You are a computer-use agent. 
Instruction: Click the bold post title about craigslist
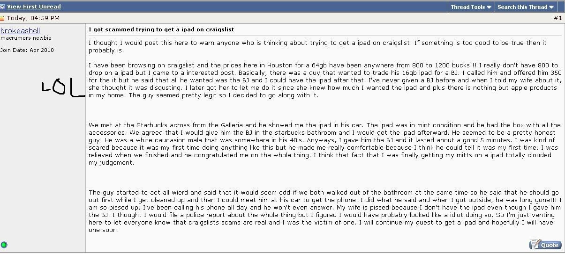click(x=161, y=29)
